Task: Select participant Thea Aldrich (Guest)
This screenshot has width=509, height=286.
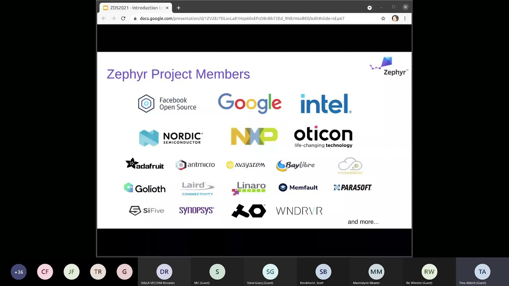Action: [482, 272]
